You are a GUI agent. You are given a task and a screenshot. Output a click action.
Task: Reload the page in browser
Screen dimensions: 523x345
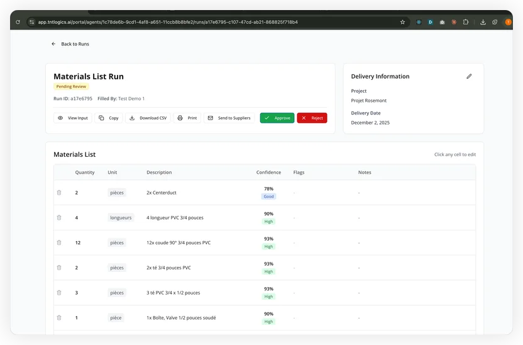pos(18,22)
